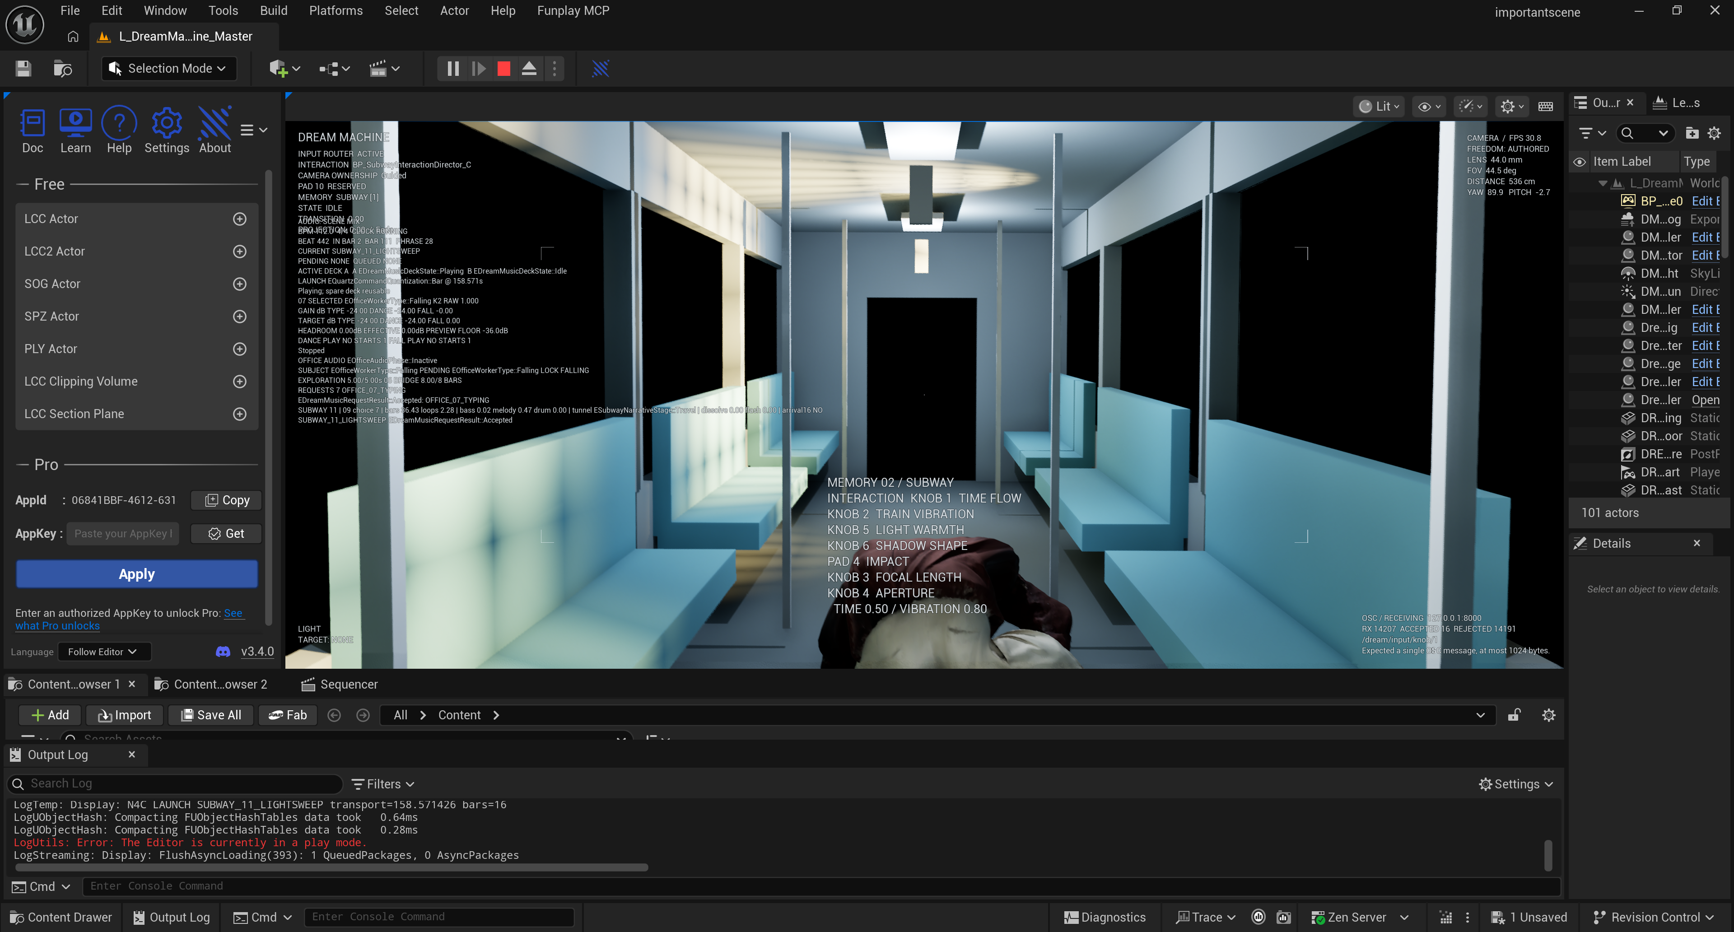Click the blue Apply button
1734x932 pixels.
pyautogui.click(x=137, y=575)
